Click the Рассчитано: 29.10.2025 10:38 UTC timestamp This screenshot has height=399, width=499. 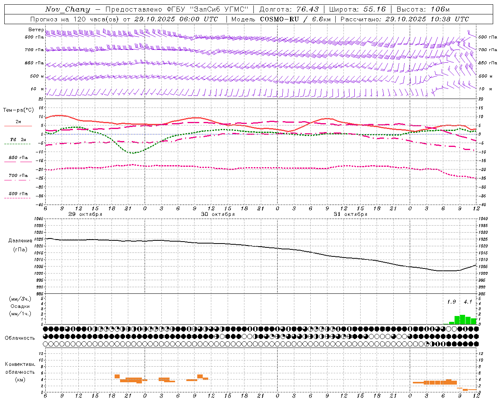click(405, 19)
